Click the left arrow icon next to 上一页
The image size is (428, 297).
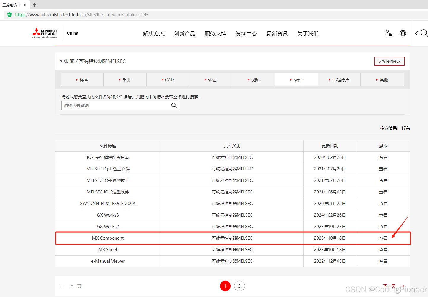(x=63, y=286)
